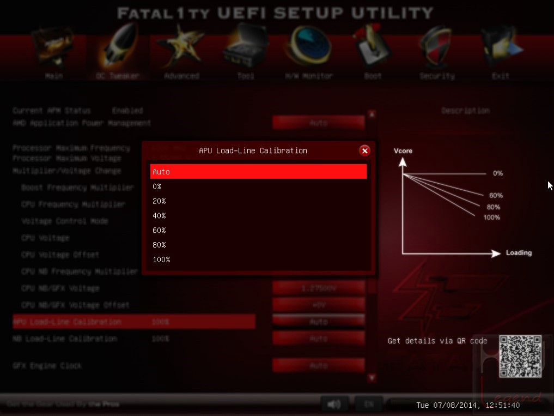554x416 pixels.
Task: Select the 60% option in the popup list
Action: pyautogui.click(x=258, y=230)
